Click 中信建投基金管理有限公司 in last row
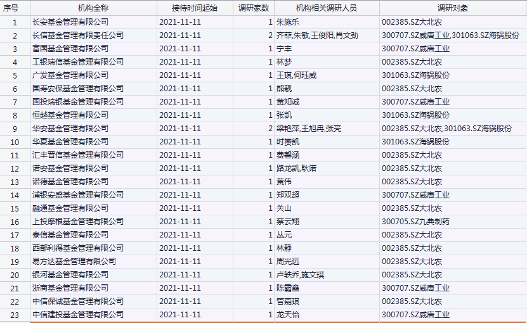 tap(77, 315)
